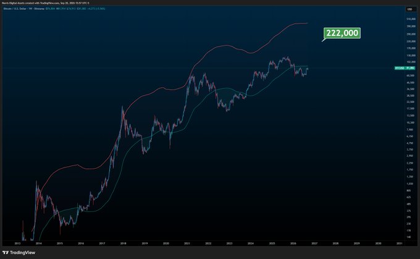Click the 17,500 price level on axis
Image resolution: width=420 pixels, height=259 pixels.
click(410, 109)
